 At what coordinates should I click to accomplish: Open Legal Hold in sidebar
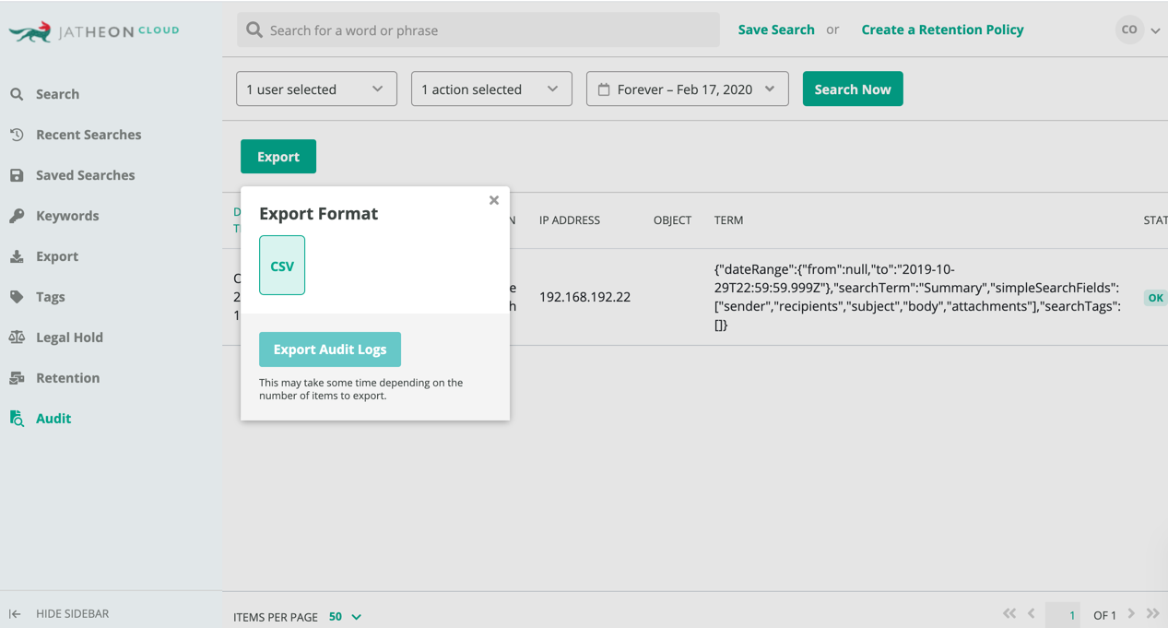coord(69,338)
